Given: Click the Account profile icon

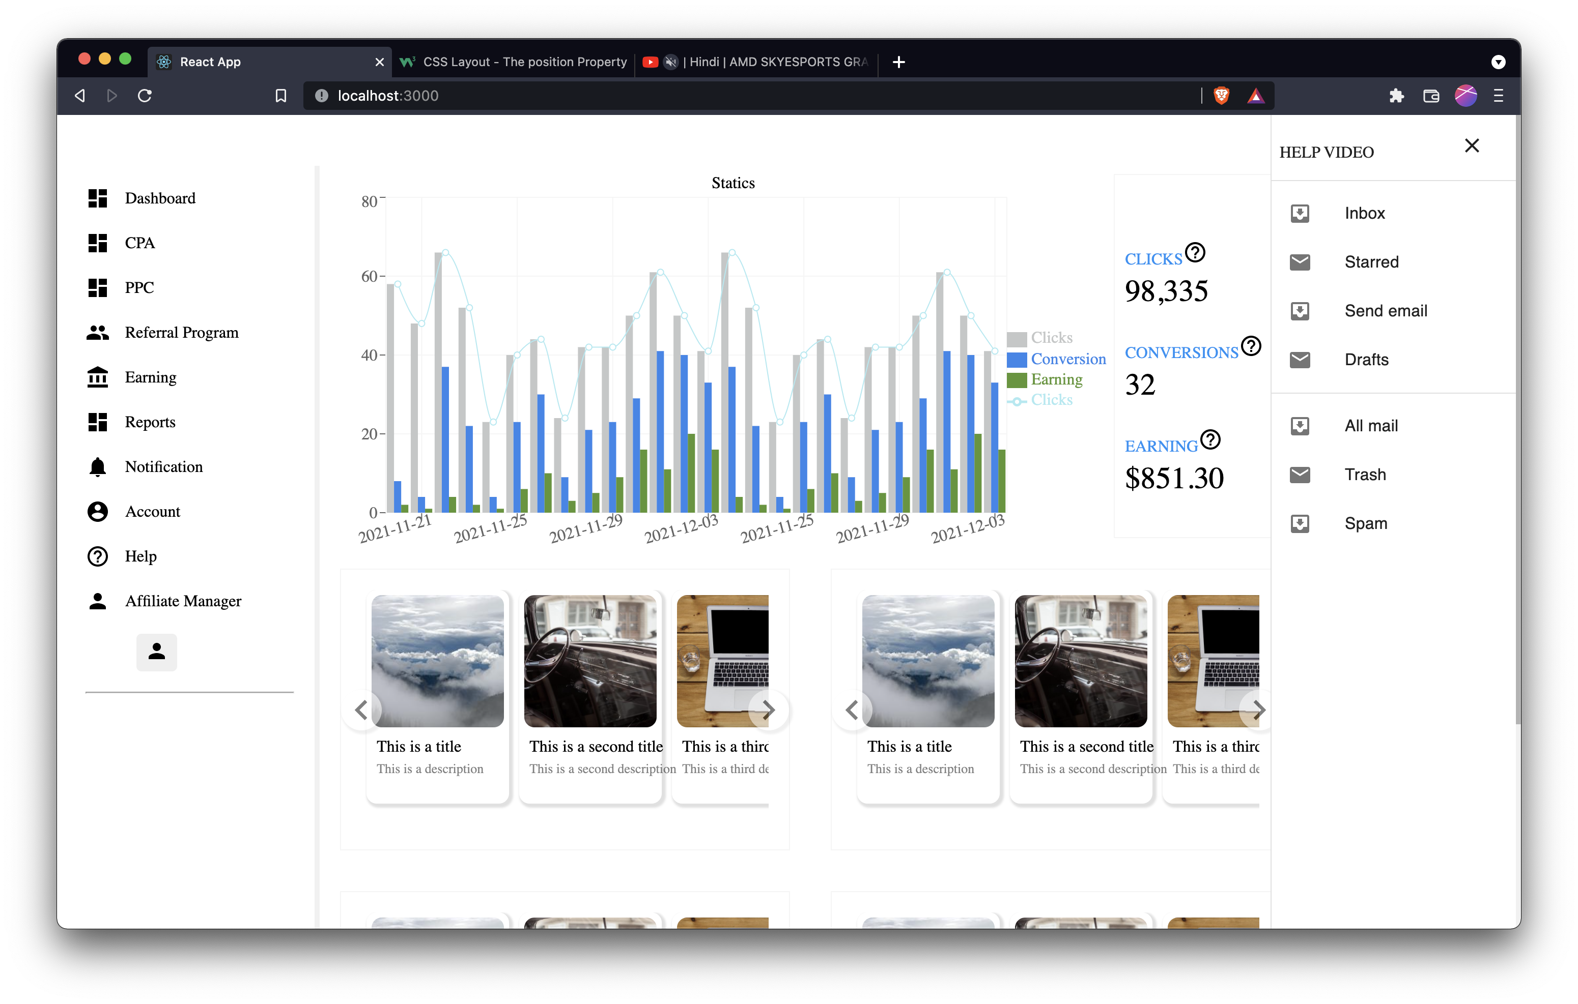Looking at the screenshot, I should pos(98,512).
